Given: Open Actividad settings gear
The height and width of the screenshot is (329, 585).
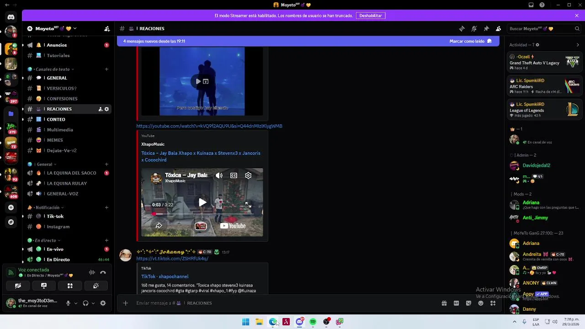Looking at the screenshot, I should pos(537,45).
